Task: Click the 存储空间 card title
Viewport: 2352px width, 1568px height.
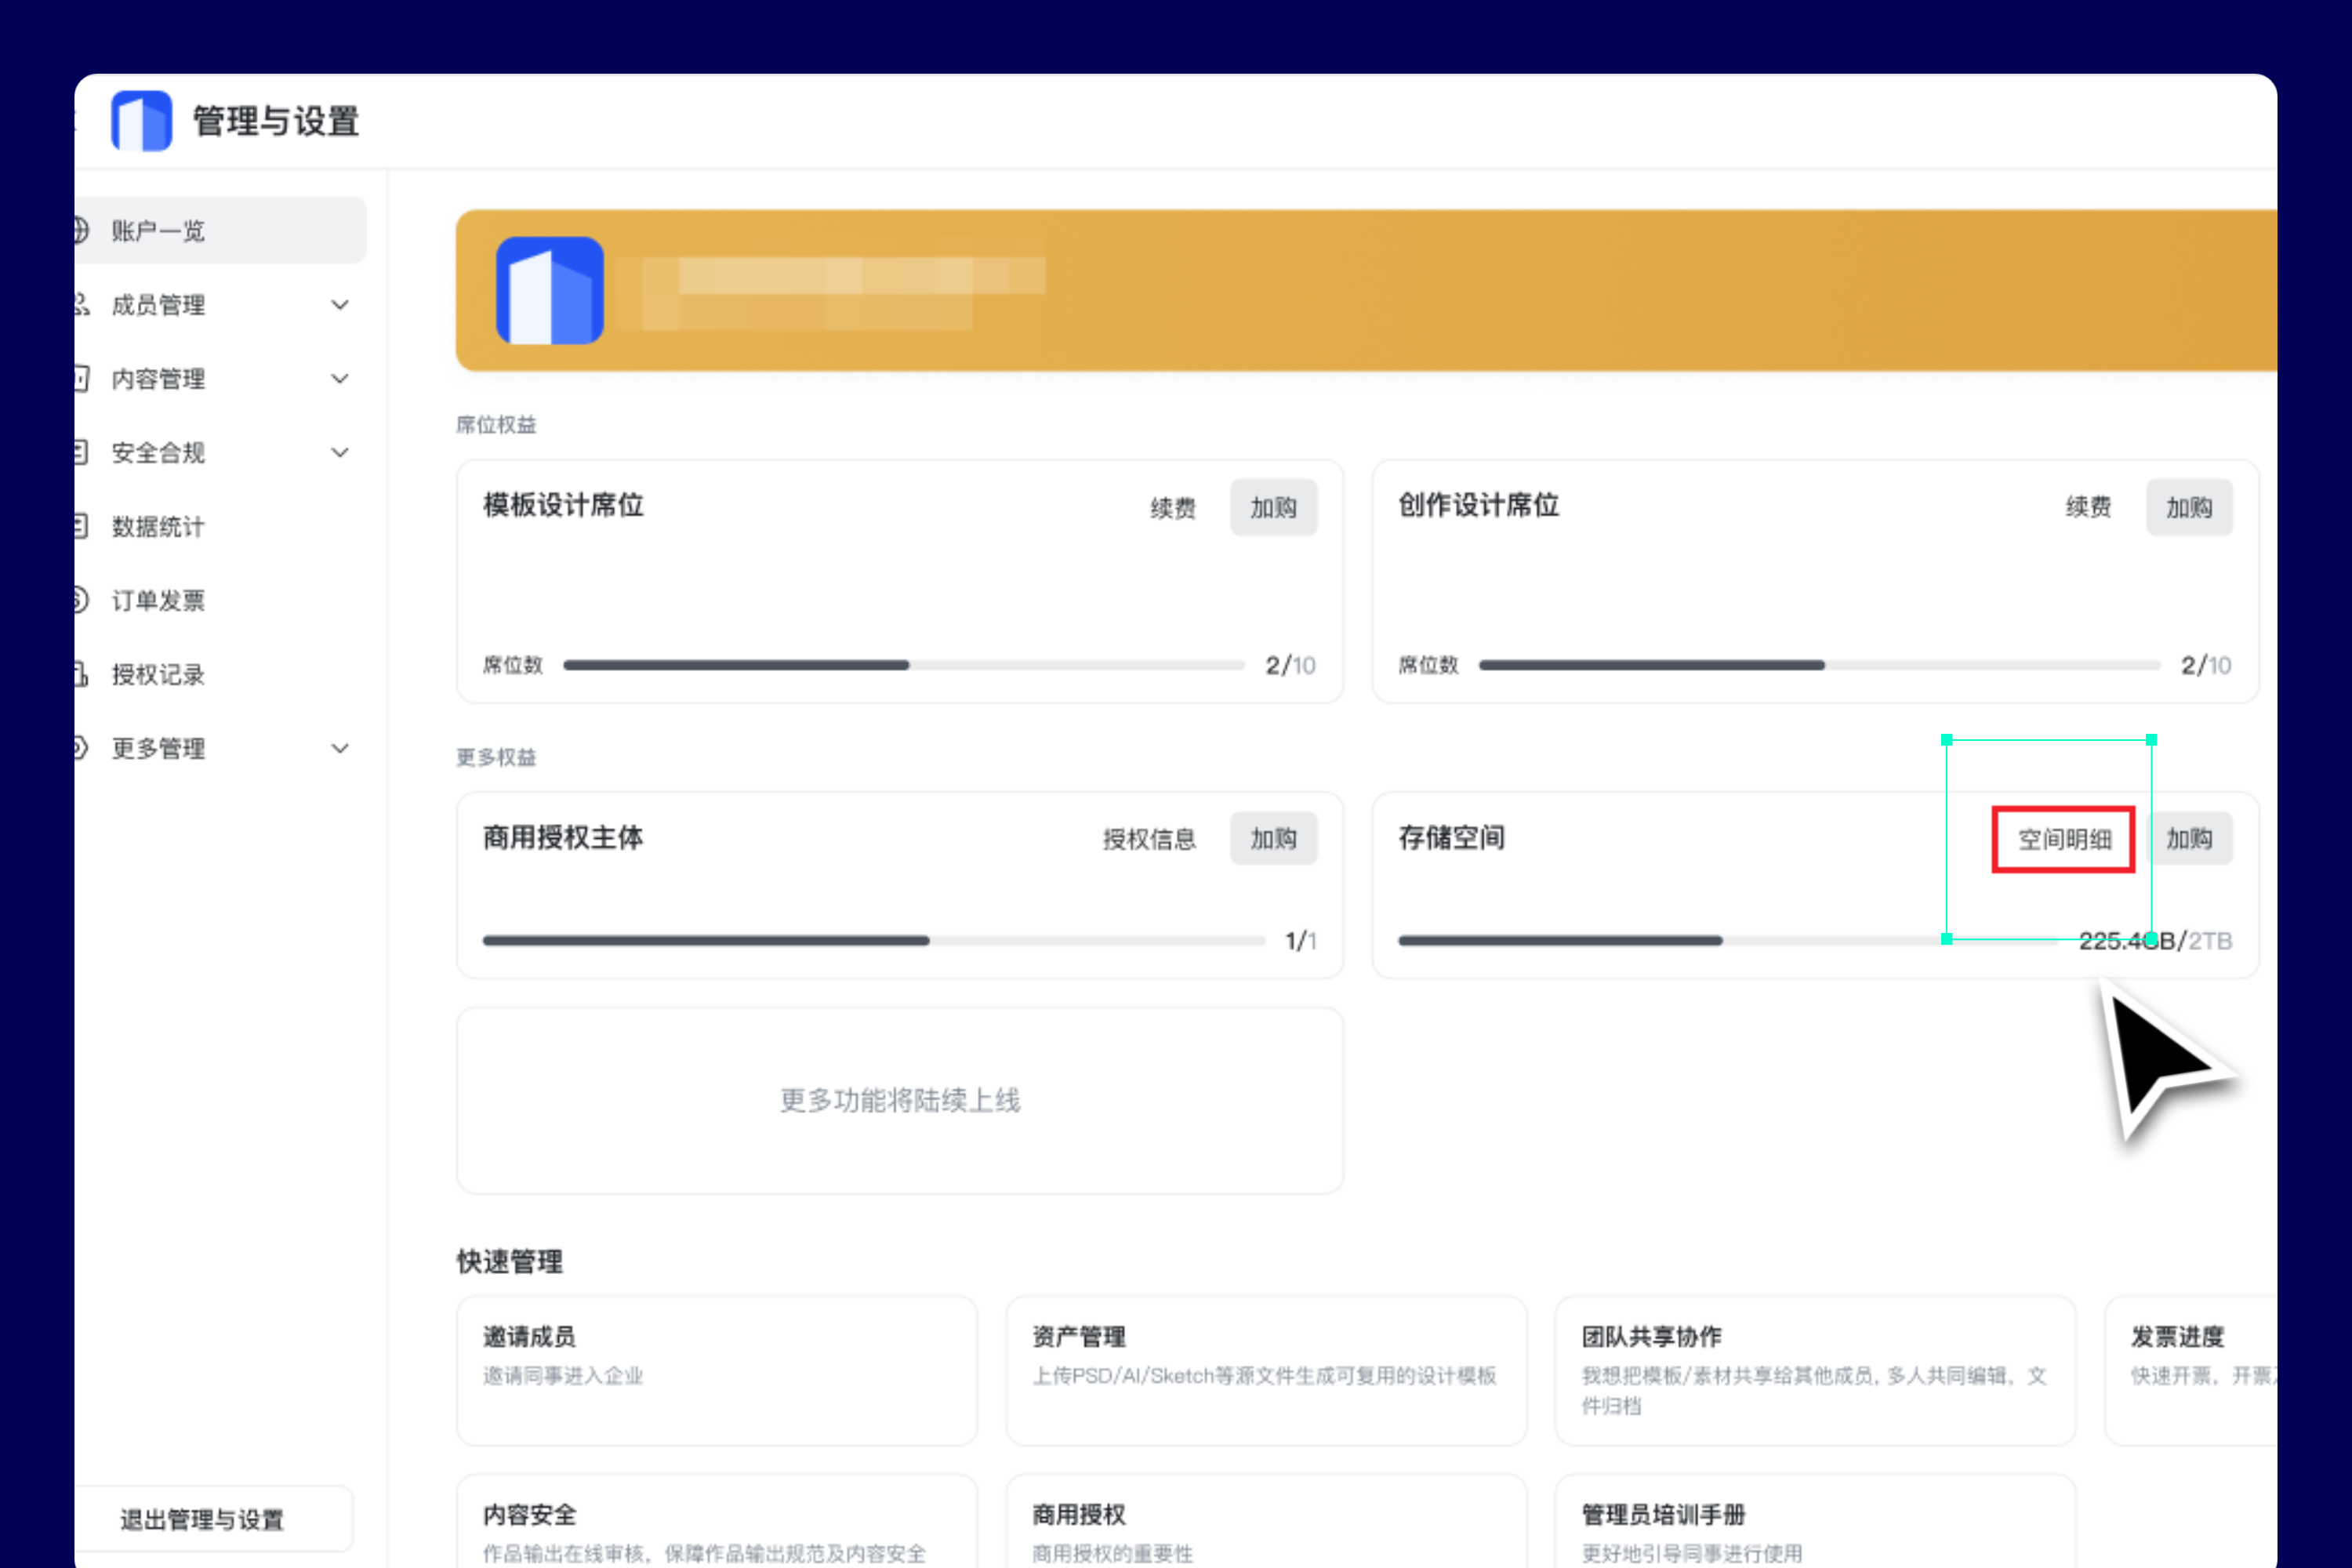Action: [x=1451, y=838]
